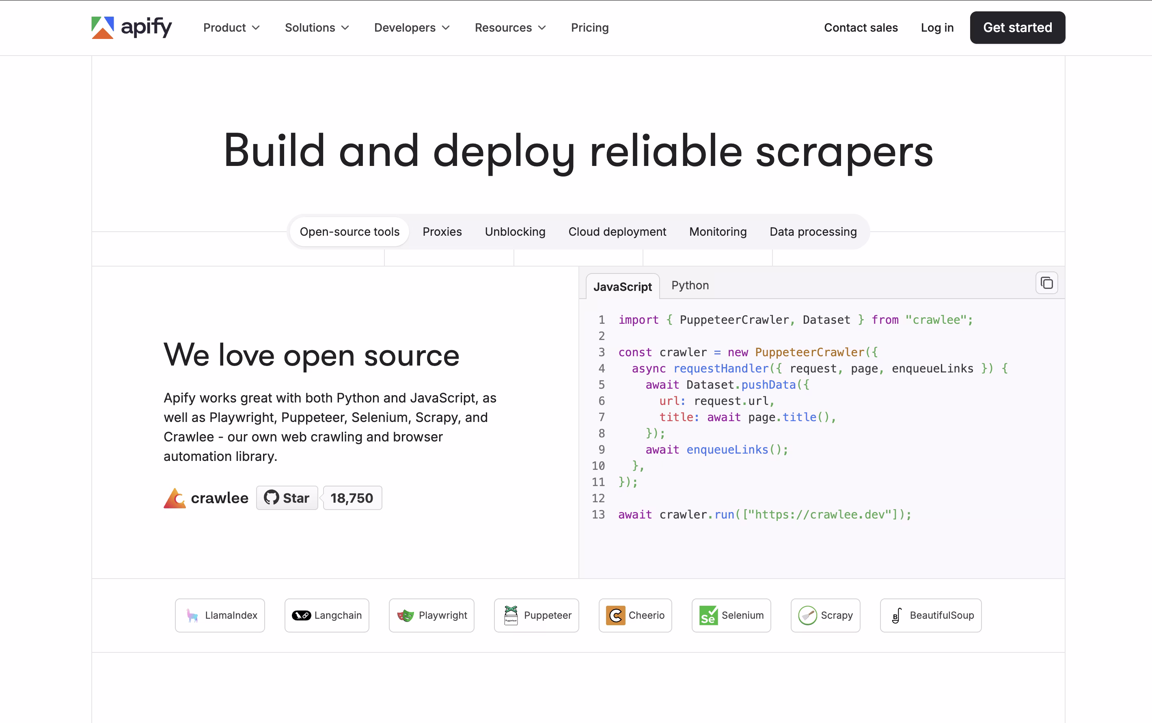Click the Langchain logo icon
The width and height of the screenshot is (1152, 723).
[x=301, y=615]
